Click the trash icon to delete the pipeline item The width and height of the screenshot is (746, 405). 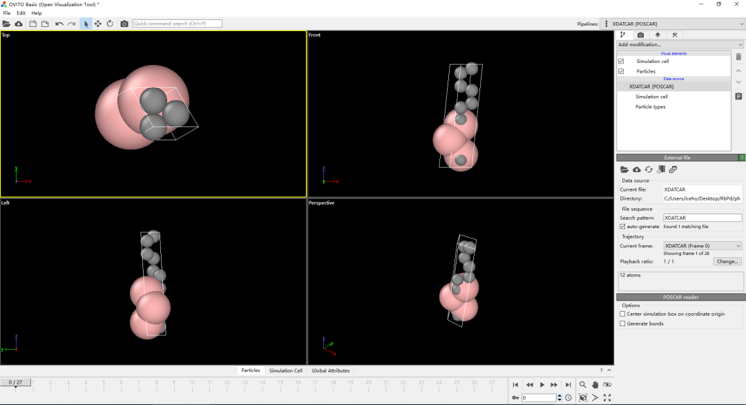click(738, 57)
